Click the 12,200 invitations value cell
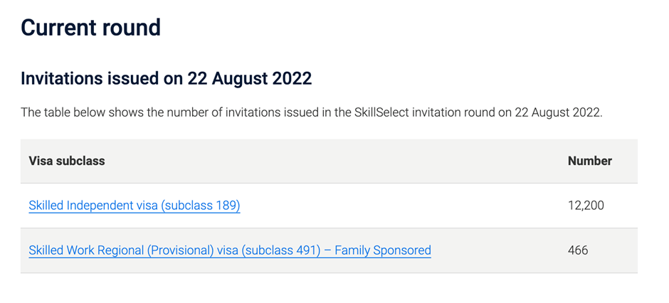This screenshot has width=669, height=303. tap(585, 206)
